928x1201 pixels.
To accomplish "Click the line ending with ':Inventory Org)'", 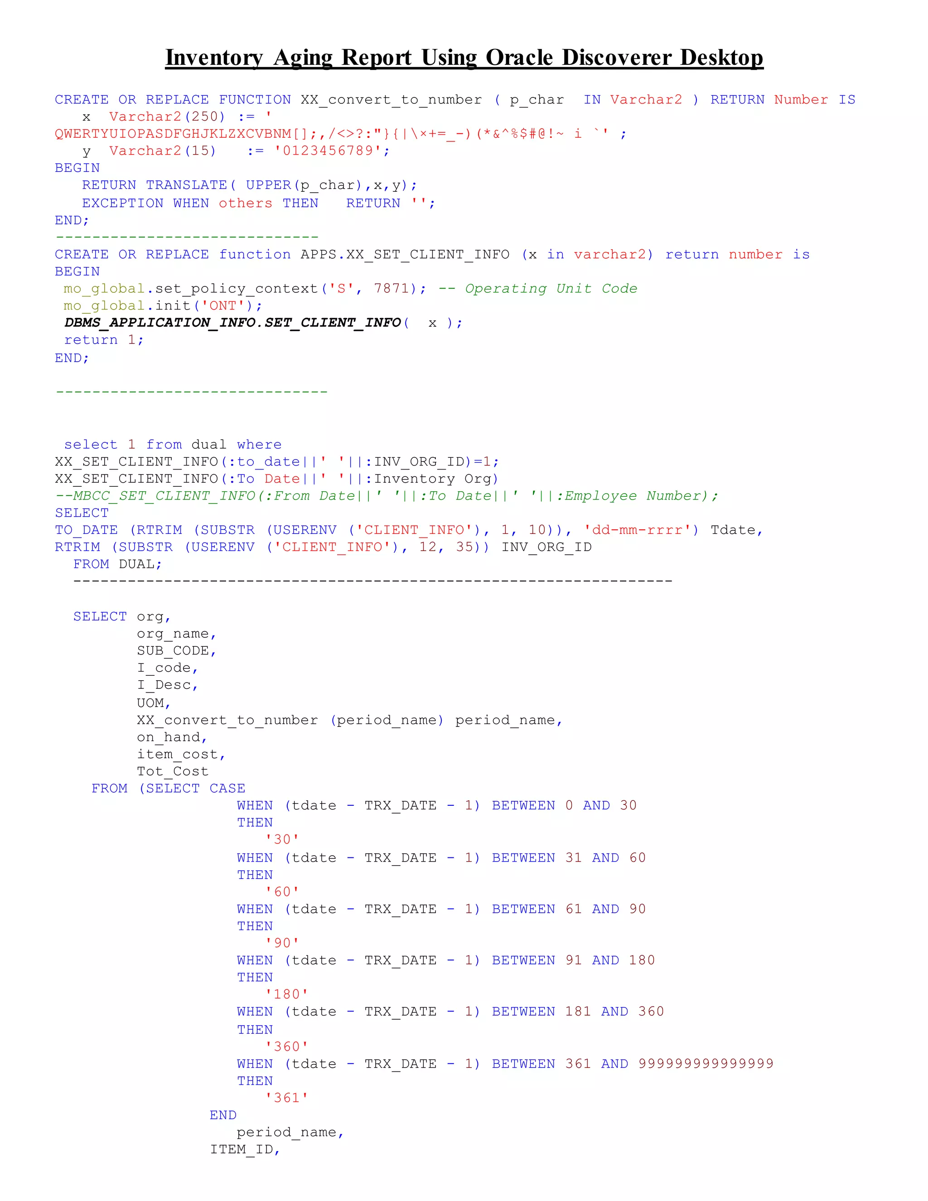I will pos(276,479).
